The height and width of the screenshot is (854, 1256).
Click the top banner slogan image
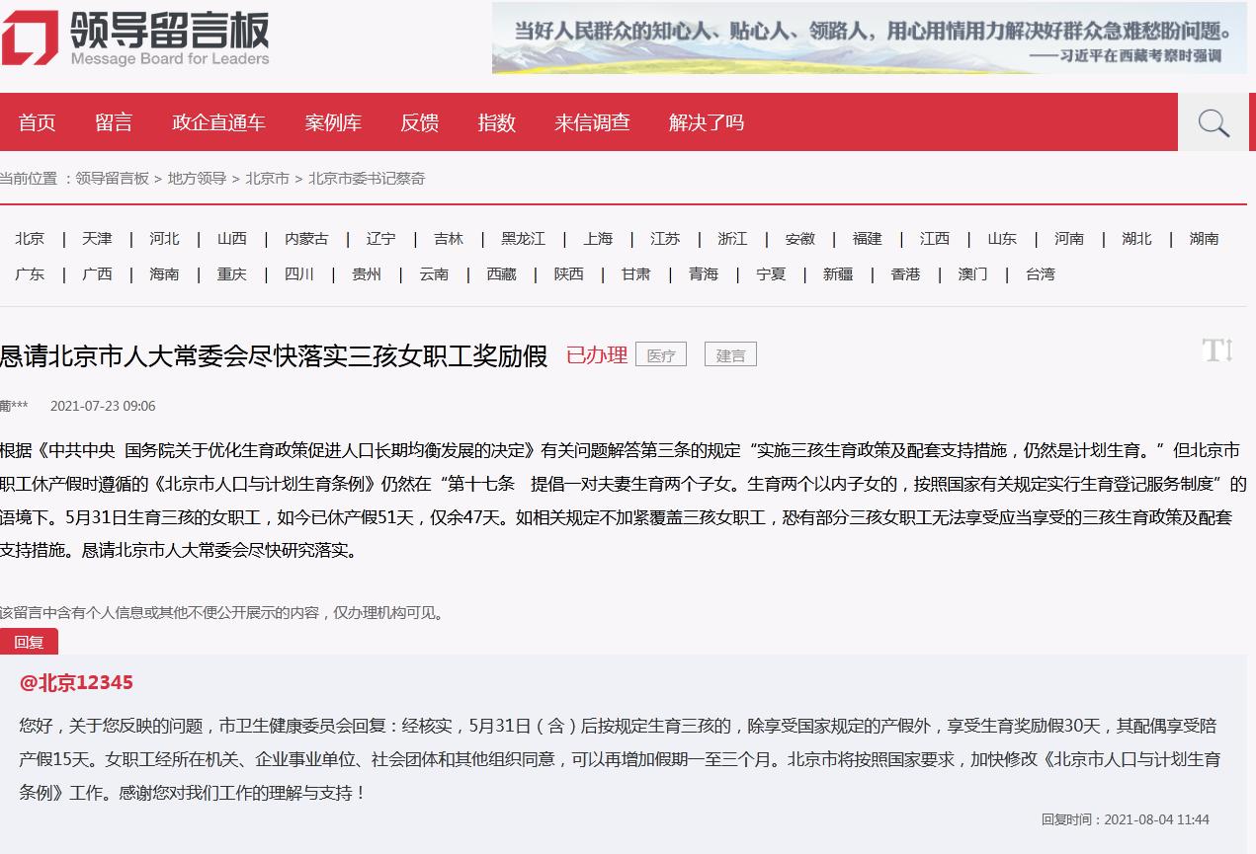pyautogui.click(x=869, y=38)
